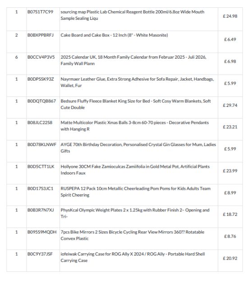Screen dimensions: 248x293
Task: Click RUSPEPA Cheerleading Pom Poms description
Action: point(135,192)
